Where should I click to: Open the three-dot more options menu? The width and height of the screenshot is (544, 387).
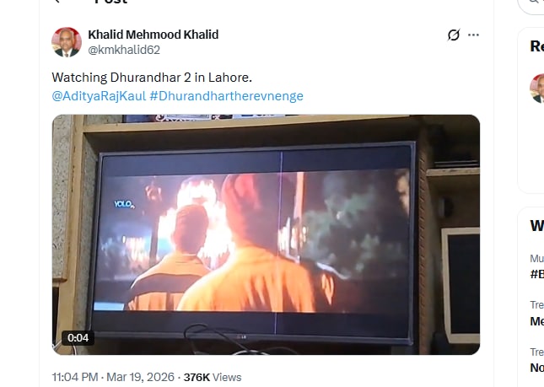pos(473,35)
